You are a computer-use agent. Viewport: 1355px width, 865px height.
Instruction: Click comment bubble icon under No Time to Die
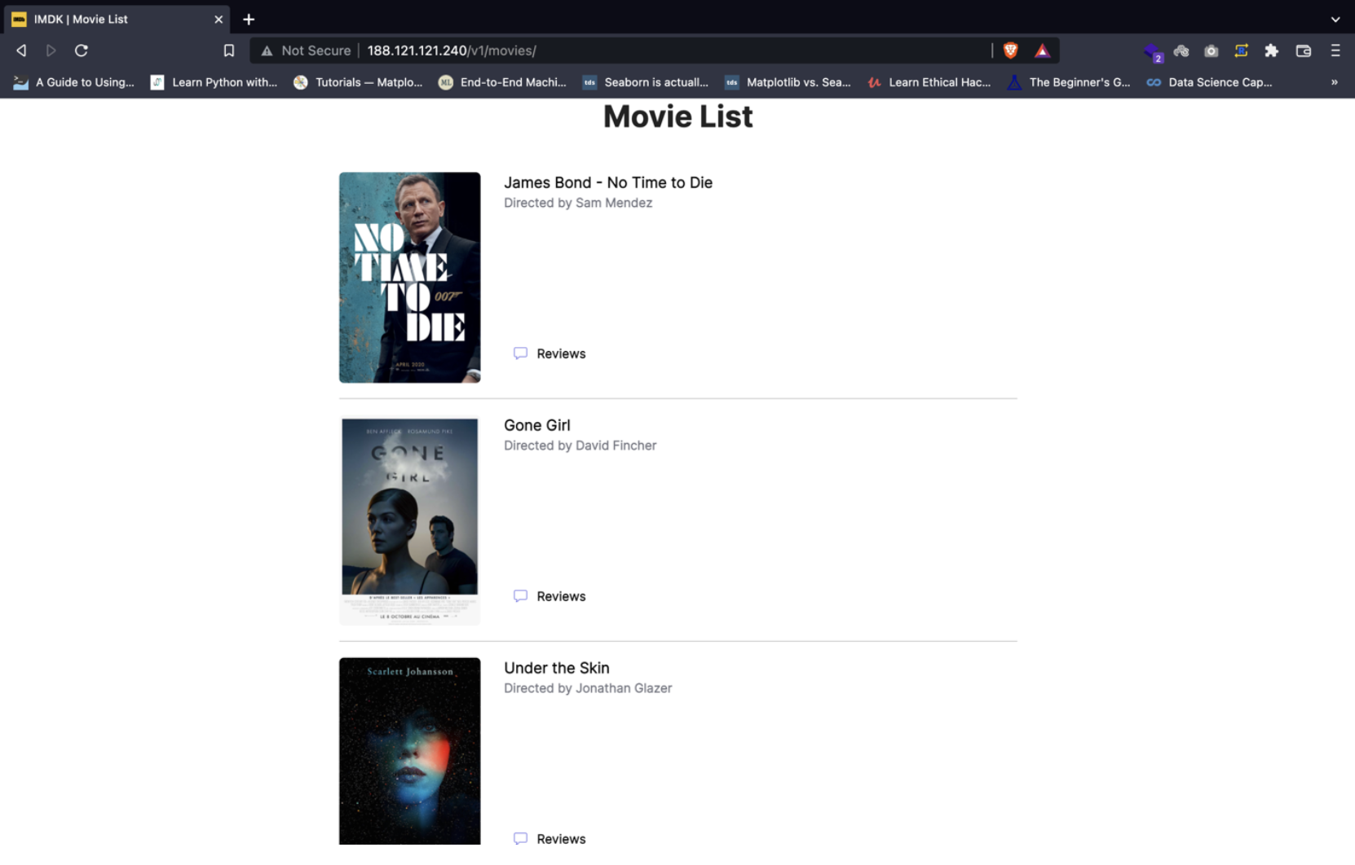(x=520, y=353)
